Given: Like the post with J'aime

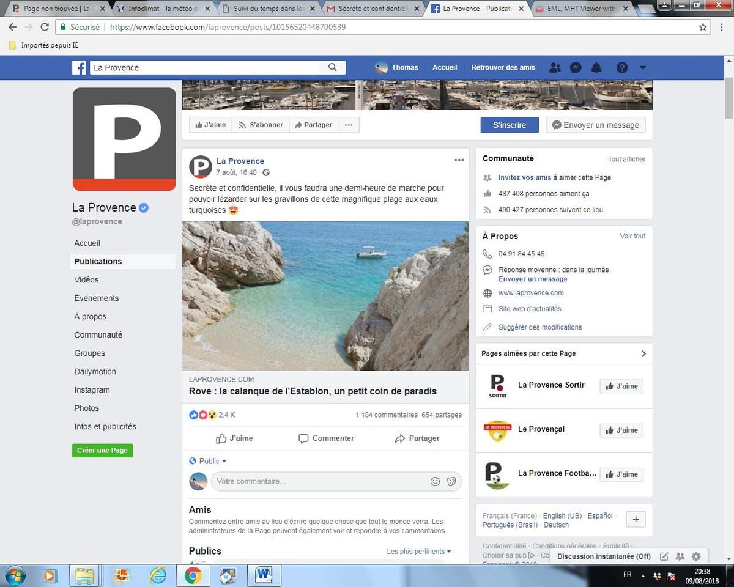Looking at the screenshot, I should click(234, 438).
